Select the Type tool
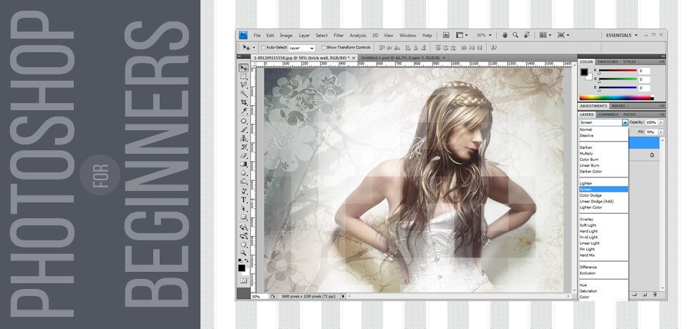The width and height of the screenshot is (698, 329). pos(243,200)
